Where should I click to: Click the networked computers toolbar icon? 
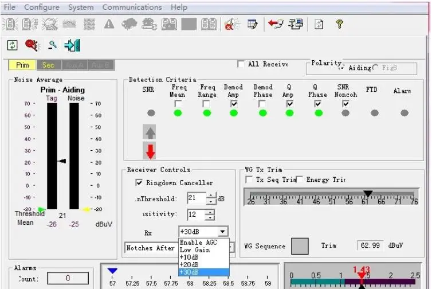pyautogui.click(x=295, y=24)
